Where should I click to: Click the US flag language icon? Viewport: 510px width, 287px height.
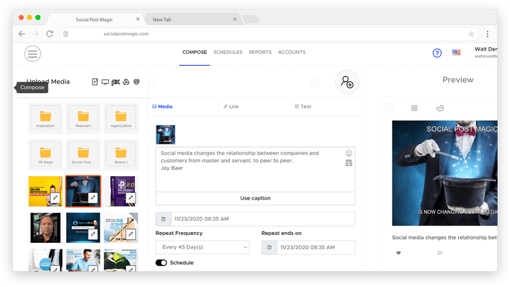pyautogui.click(x=456, y=52)
